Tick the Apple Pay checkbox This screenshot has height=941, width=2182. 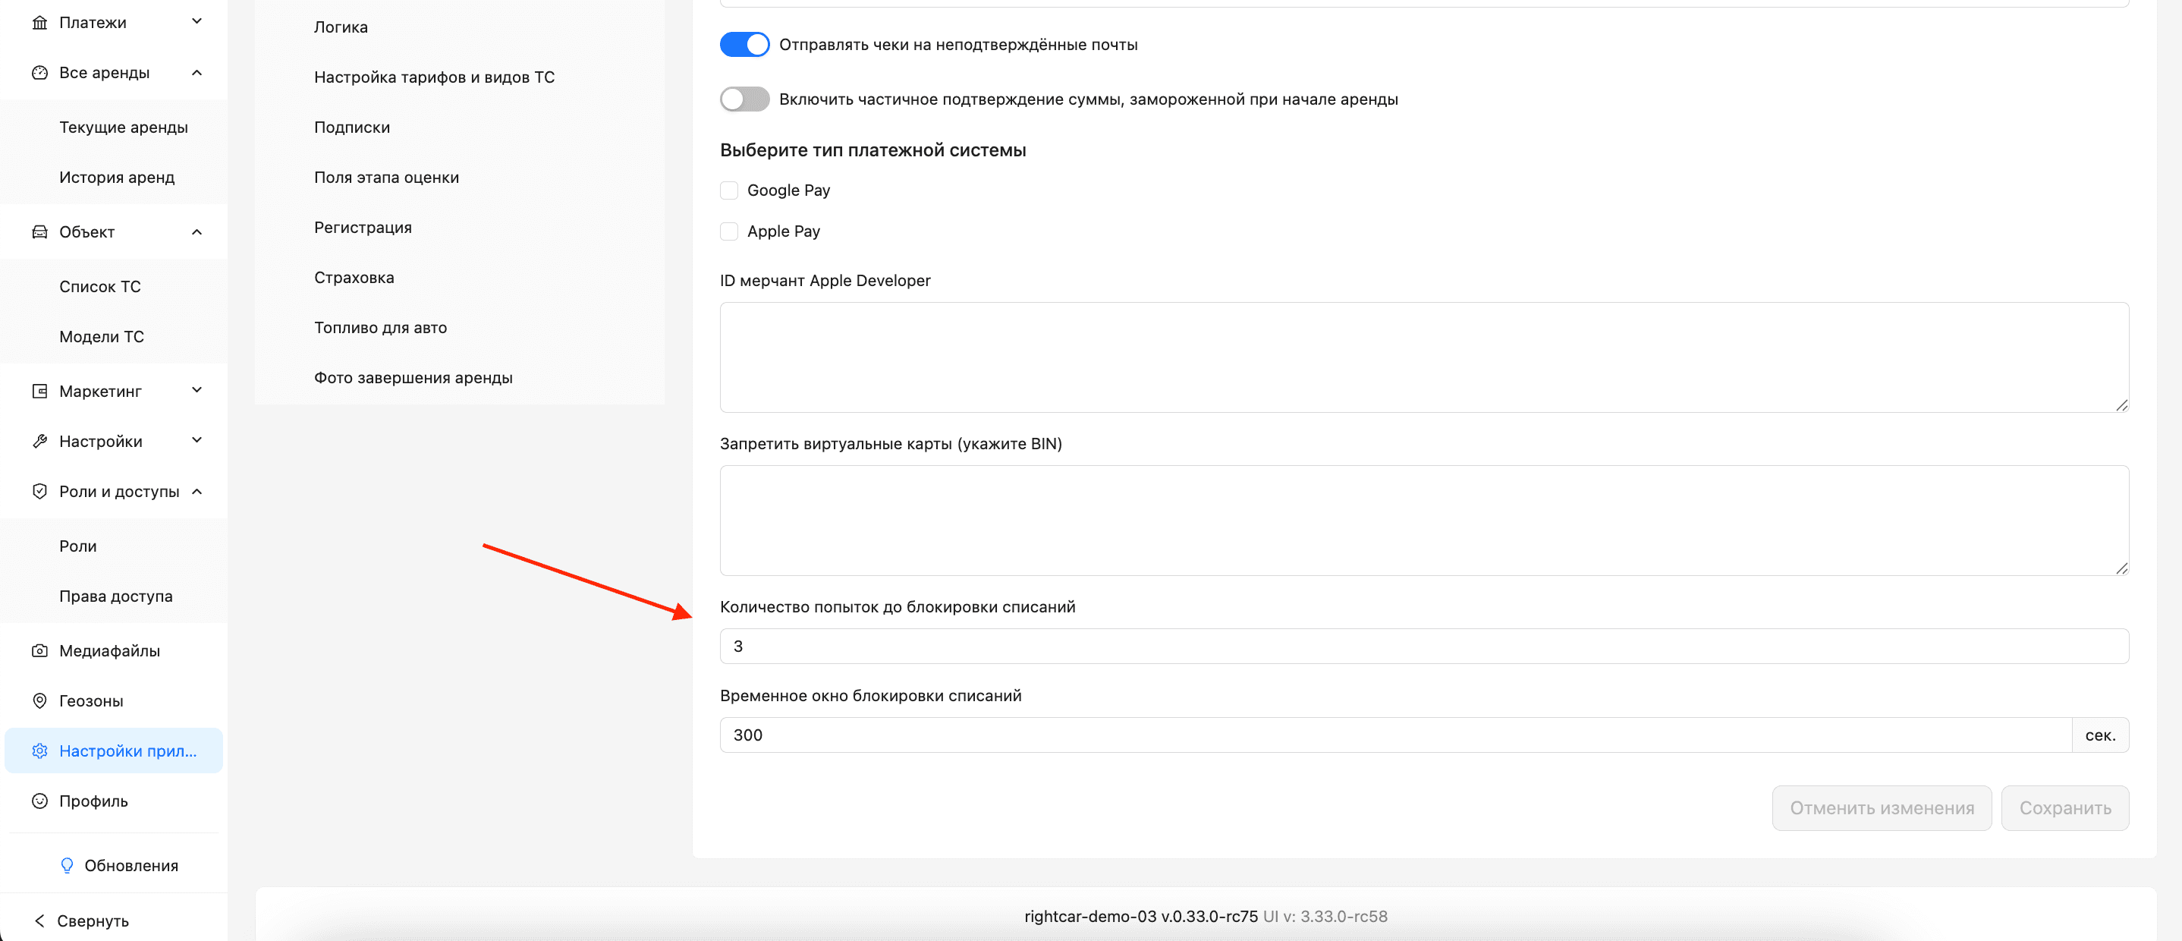(728, 231)
